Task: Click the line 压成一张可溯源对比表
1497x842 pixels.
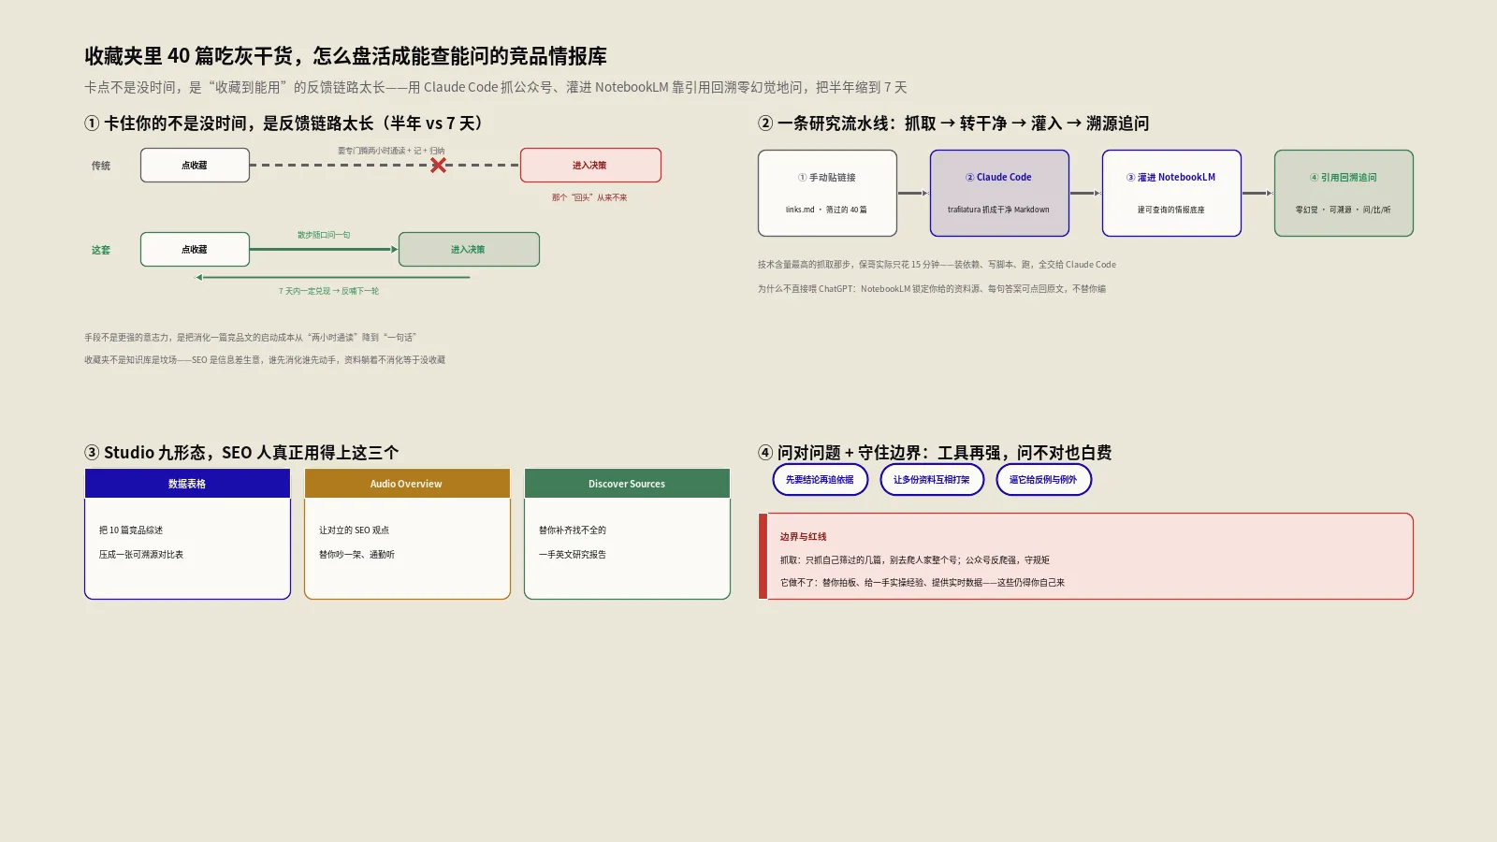Action: (x=141, y=555)
